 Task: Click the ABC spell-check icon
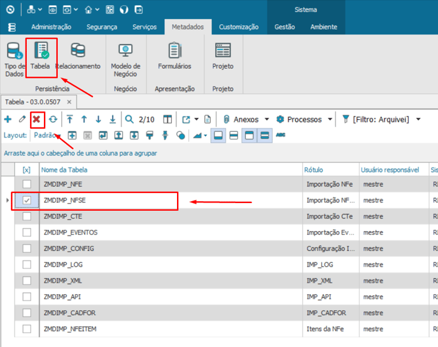click(x=281, y=135)
